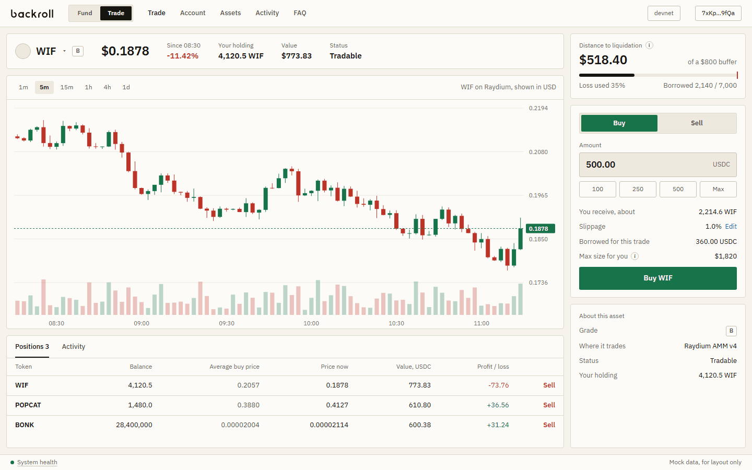Open the devnet network selector
The height and width of the screenshot is (470, 752).
click(x=664, y=13)
